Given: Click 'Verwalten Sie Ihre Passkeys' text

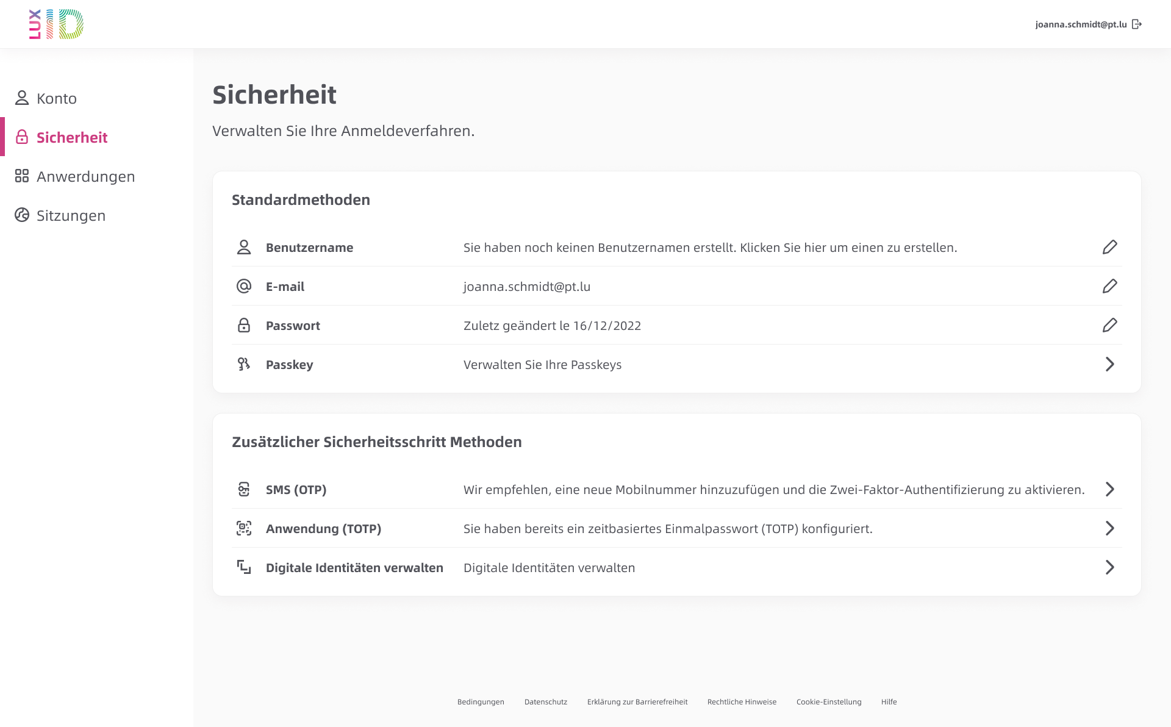Looking at the screenshot, I should [x=542, y=365].
